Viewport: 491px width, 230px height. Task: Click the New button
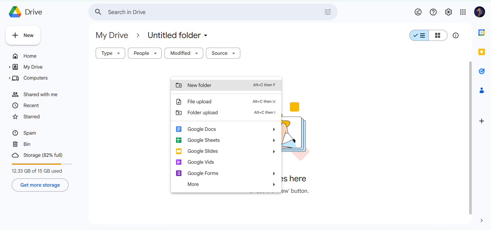pos(23,35)
